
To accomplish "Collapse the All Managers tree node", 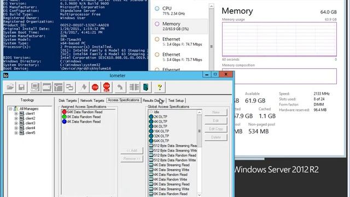I will tap(10, 109).
